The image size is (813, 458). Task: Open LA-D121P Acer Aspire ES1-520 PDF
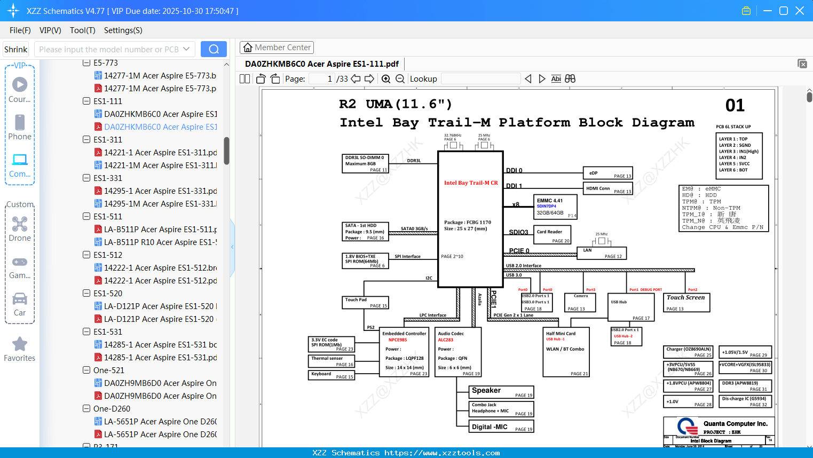(155, 319)
